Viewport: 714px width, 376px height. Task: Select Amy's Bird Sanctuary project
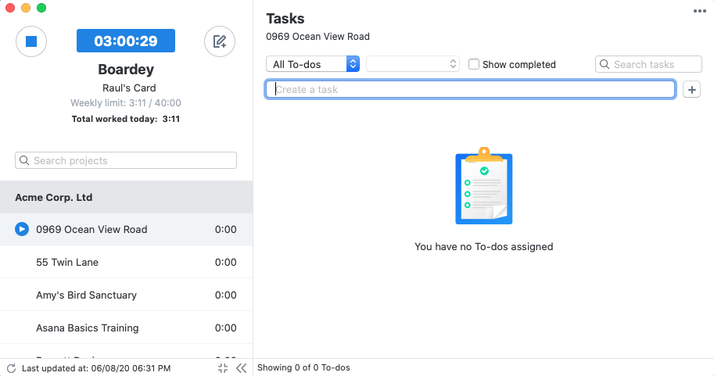point(126,295)
